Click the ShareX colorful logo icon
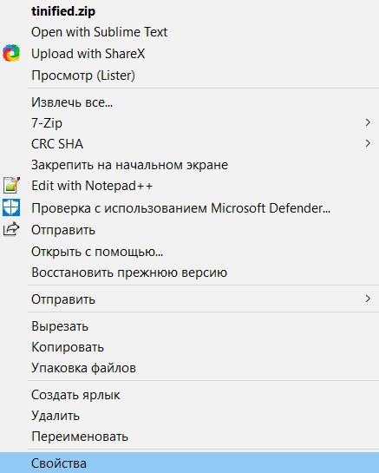379x473 pixels. pyautogui.click(x=11, y=54)
